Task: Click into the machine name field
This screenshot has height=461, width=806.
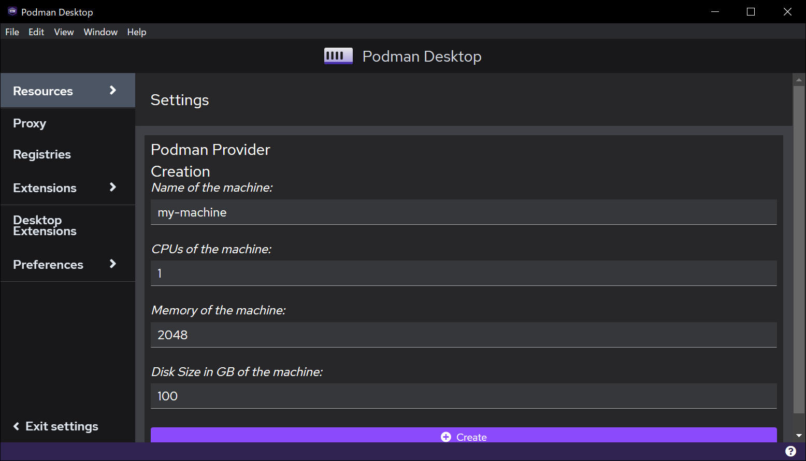Action: tap(463, 212)
